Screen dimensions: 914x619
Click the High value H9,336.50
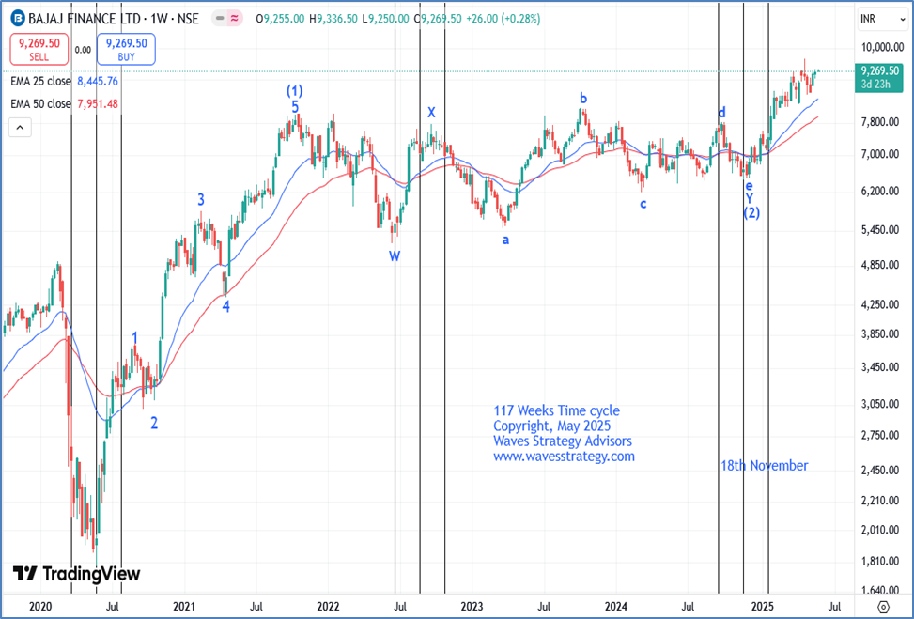coord(333,19)
